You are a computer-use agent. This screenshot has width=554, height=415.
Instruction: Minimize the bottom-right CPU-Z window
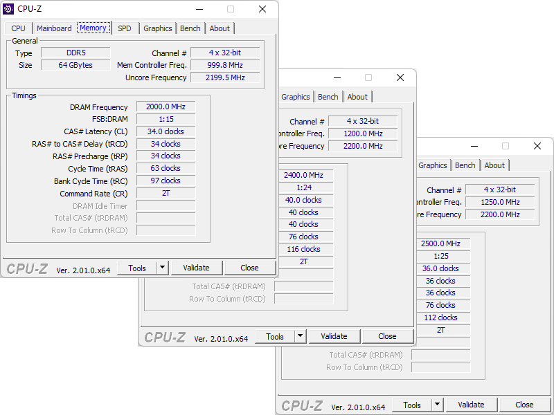[x=474, y=146]
